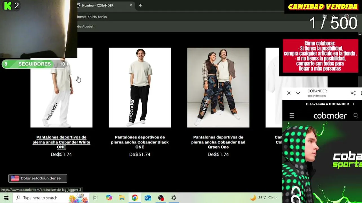Image resolution: width=362 pixels, height=203 pixels.
Task: Open the weather widget showing 35°C Clear
Action: point(263,198)
